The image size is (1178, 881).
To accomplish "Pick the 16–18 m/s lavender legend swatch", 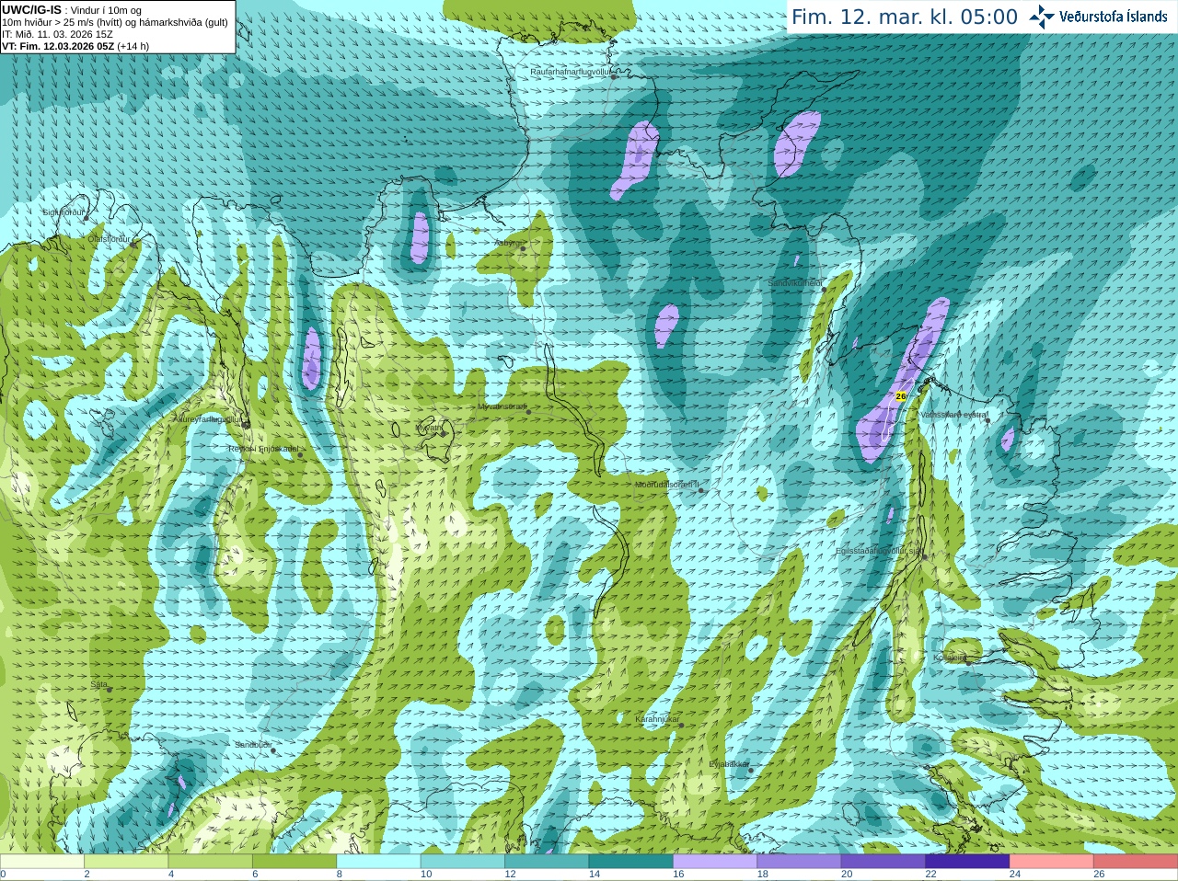I will click(x=715, y=862).
